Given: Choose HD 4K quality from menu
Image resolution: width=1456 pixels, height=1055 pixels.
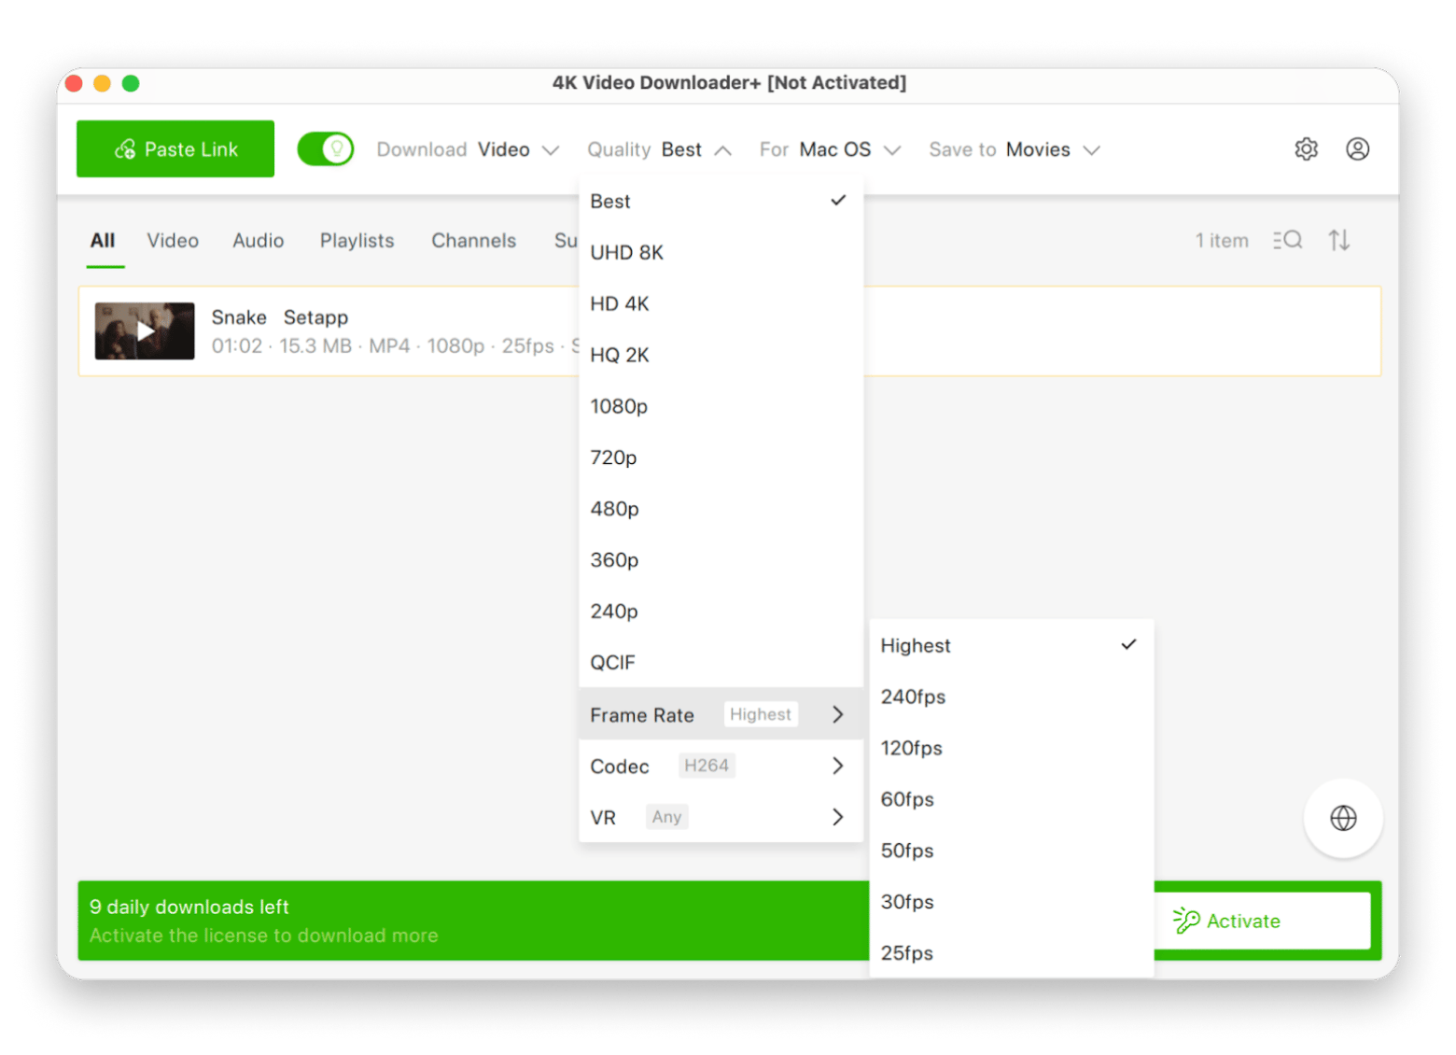Looking at the screenshot, I should [x=721, y=303].
